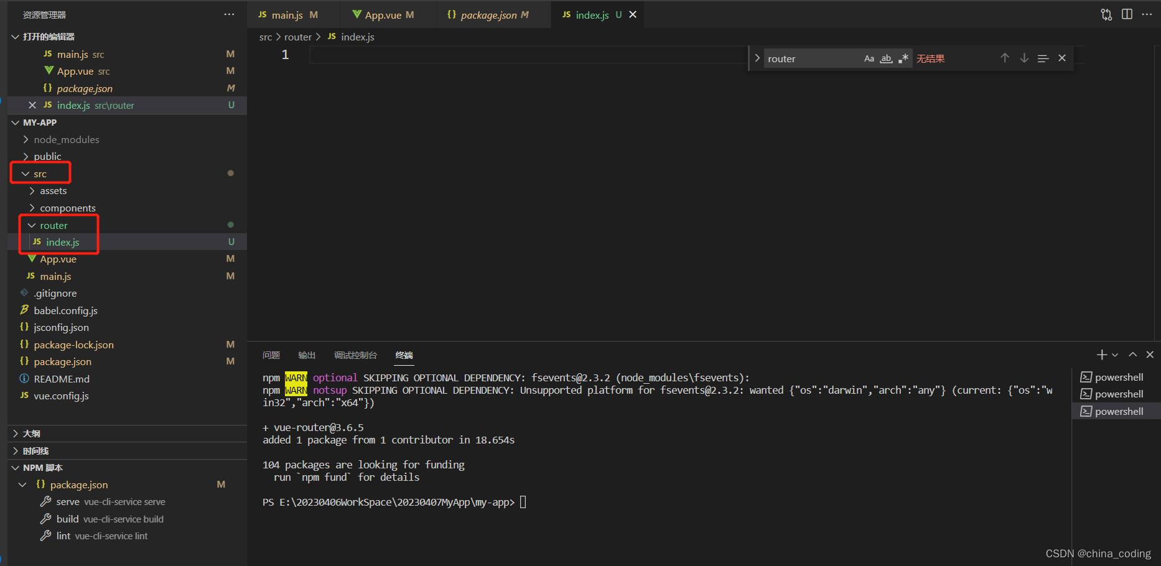Expand the node_modules folder

(x=66, y=139)
